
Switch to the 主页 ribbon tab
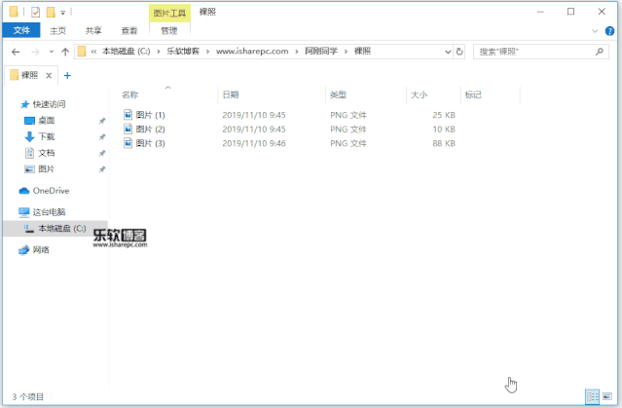(x=57, y=30)
